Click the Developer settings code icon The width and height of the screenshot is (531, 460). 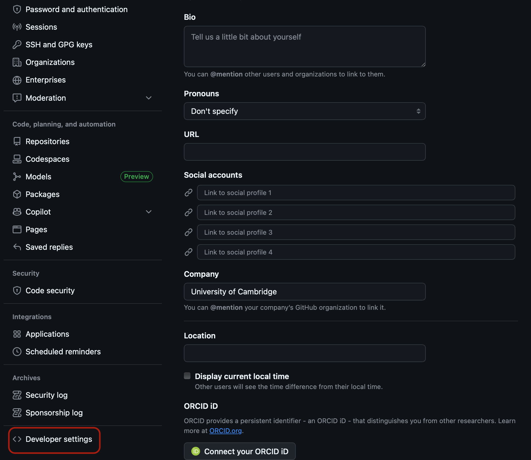click(18, 439)
